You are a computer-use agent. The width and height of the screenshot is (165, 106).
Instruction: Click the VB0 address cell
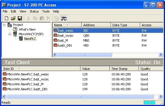point(86,45)
